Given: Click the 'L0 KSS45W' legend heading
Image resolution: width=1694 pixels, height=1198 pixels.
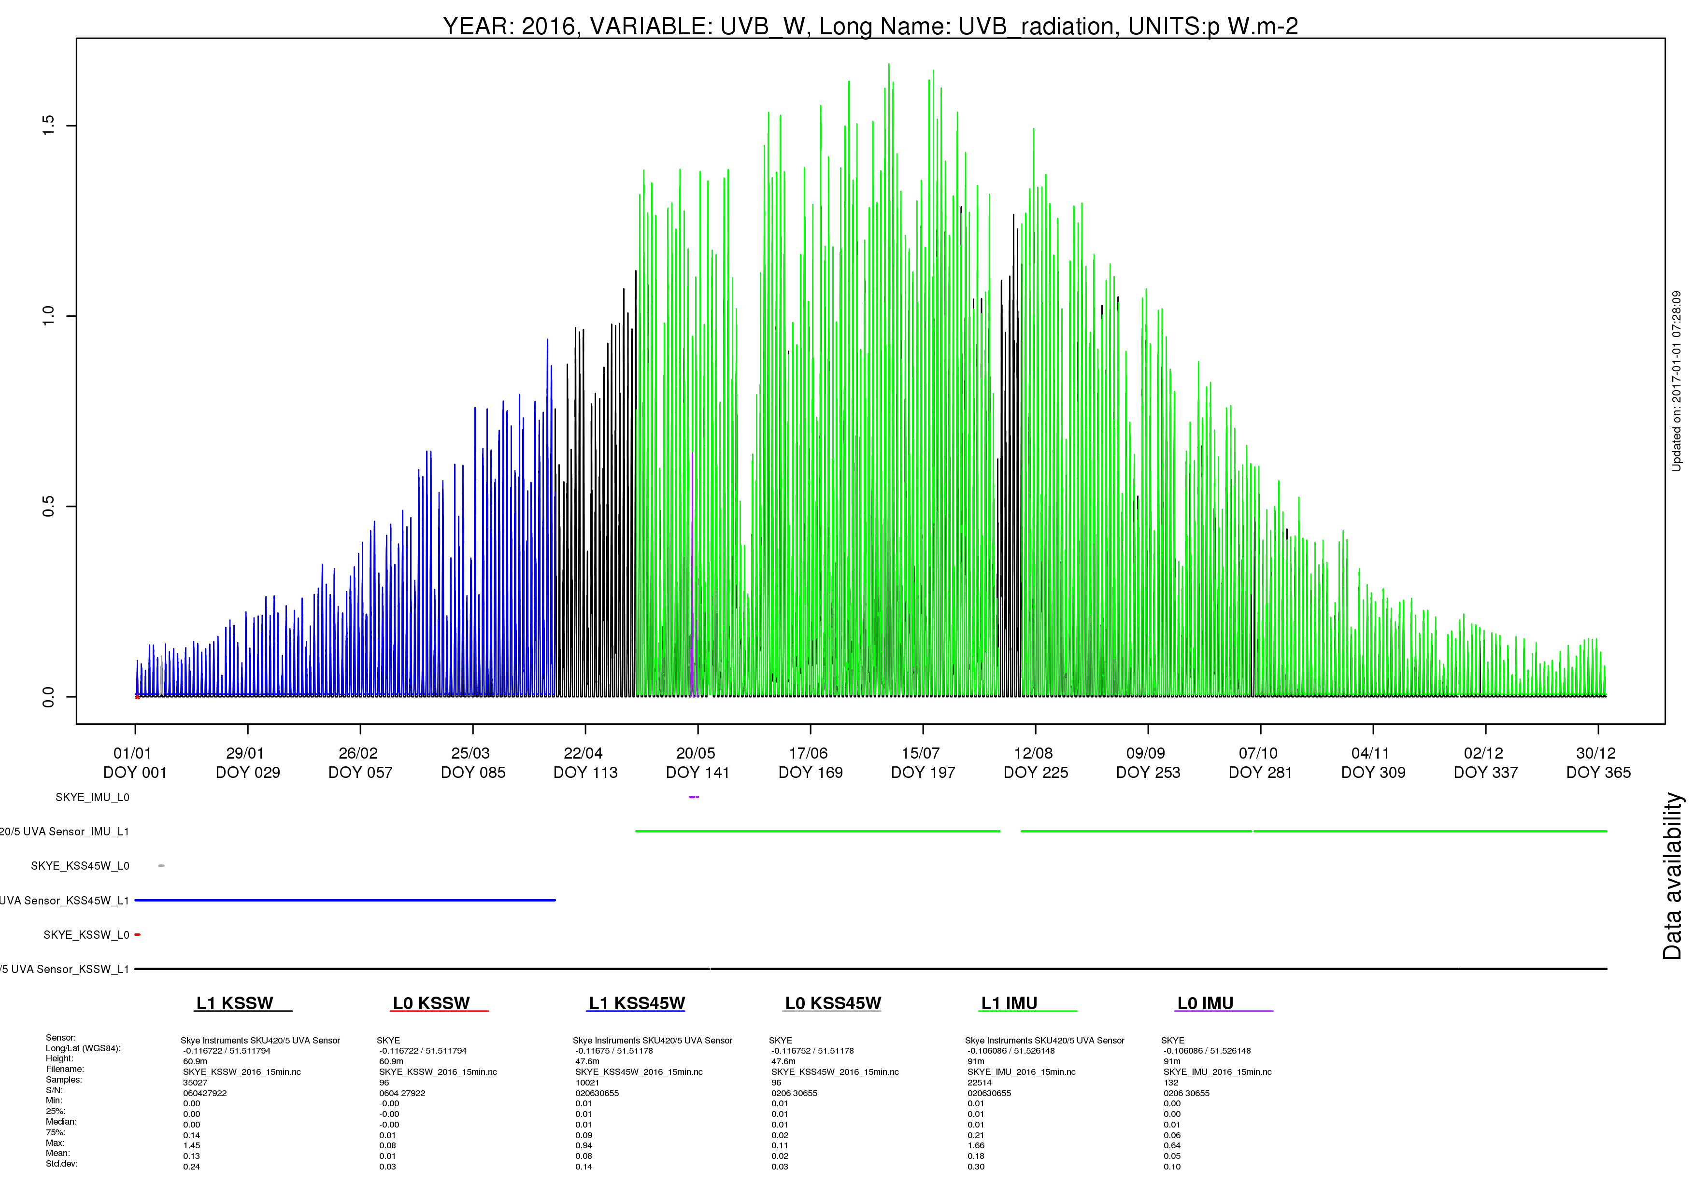Looking at the screenshot, I should pos(833,1003).
